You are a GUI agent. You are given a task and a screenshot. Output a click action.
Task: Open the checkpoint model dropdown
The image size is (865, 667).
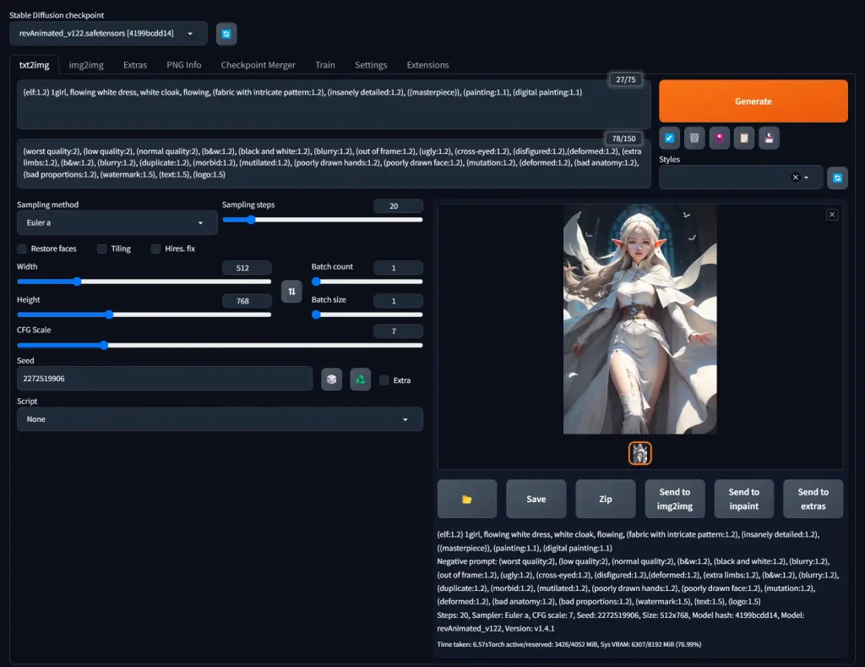click(108, 34)
